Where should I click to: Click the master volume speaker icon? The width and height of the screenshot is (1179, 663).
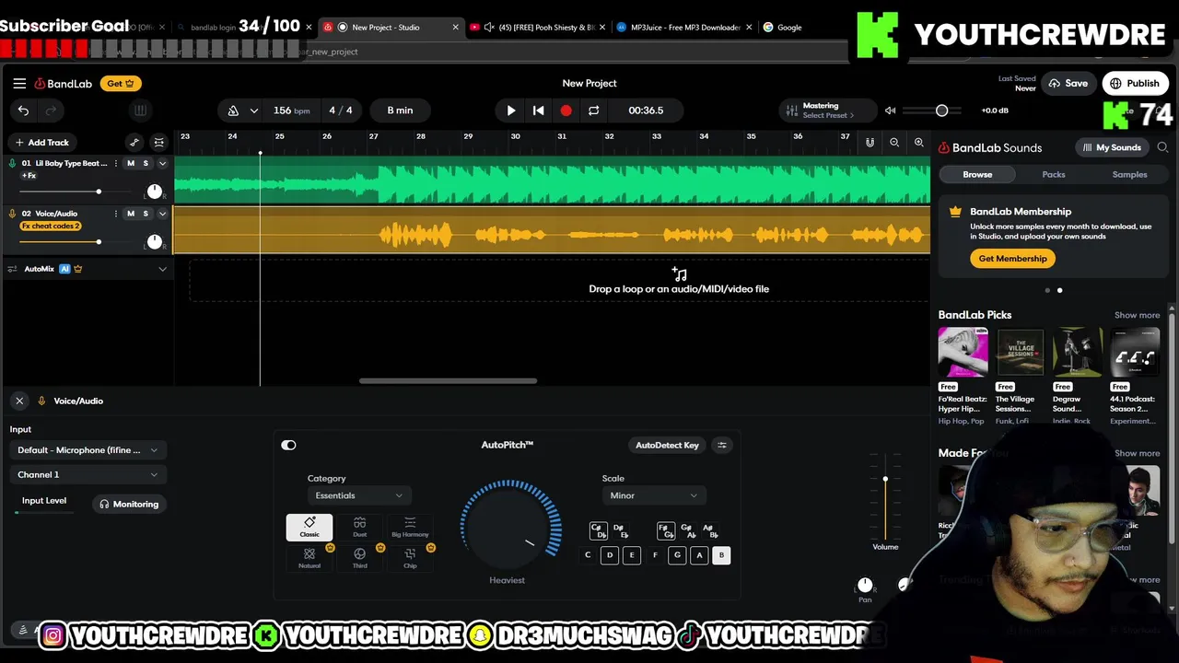890,110
